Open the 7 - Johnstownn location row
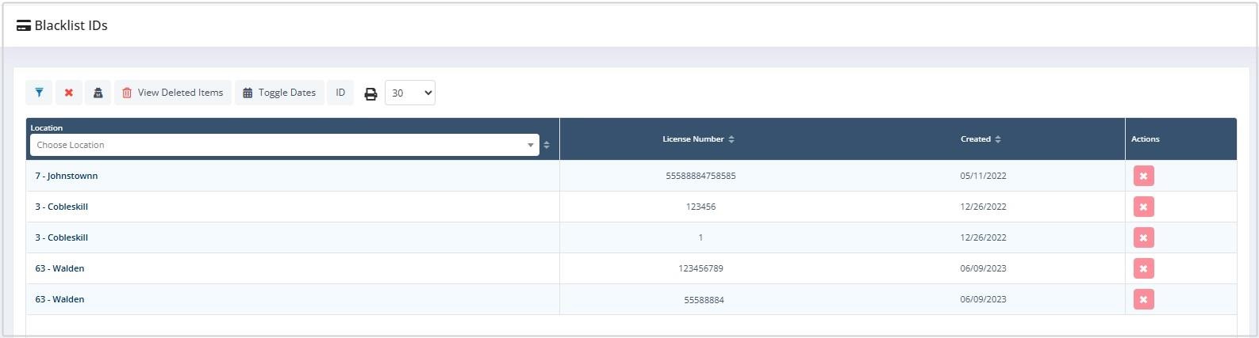This screenshot has width=1259, height=338. 67,176
